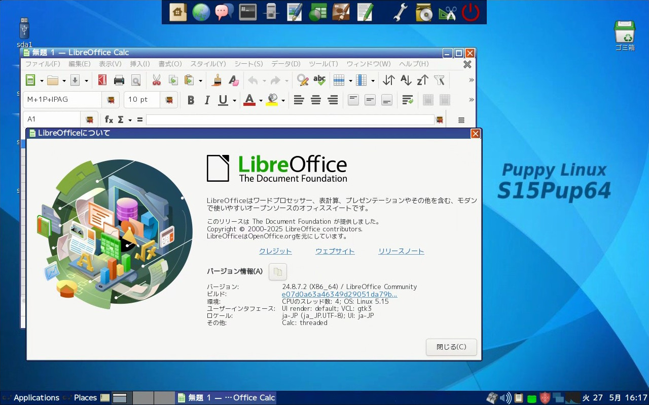Open the Function Wizard fx icon
Viewport: 649px width, 405px height.
click(109, 119)
